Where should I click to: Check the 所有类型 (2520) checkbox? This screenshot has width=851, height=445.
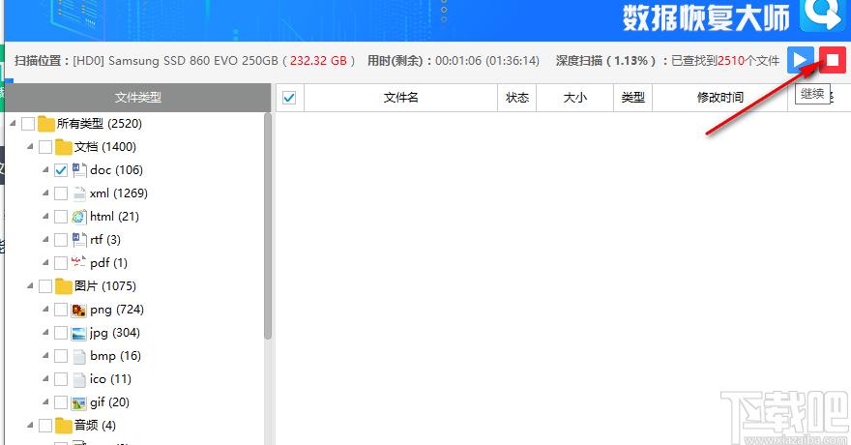click(x=28, y=124)
